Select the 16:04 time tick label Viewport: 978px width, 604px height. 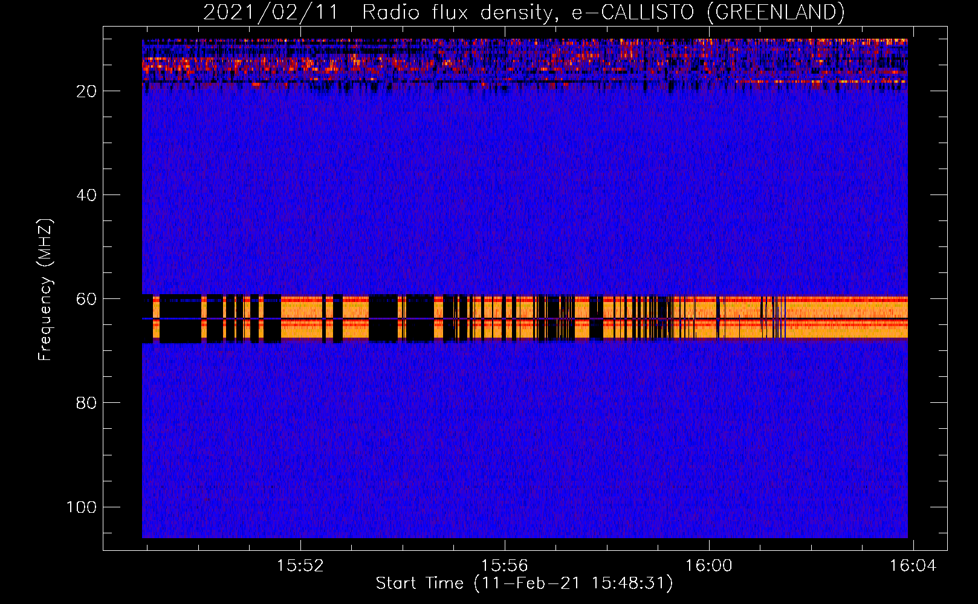coord(912,566)
